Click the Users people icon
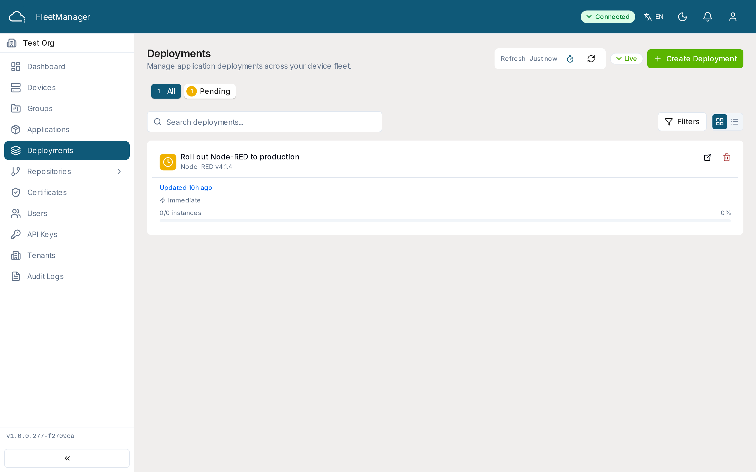The height and width of the screenshot is (472, 756). (x=16, y=213)
